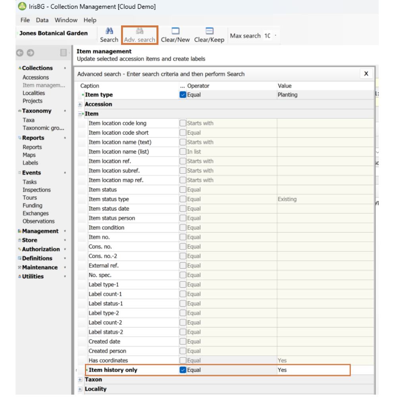Expand the Accession criteria group

[80, 104]
